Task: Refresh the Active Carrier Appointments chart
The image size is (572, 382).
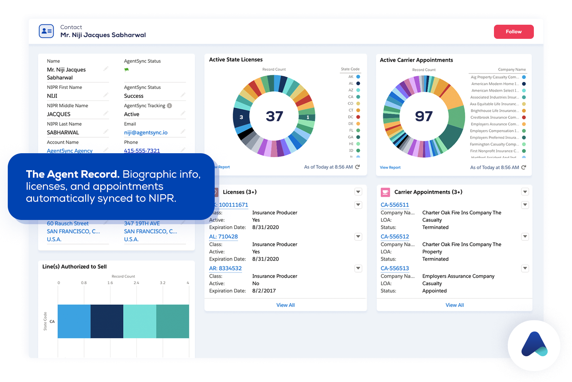Action: (x=524, y=167)
